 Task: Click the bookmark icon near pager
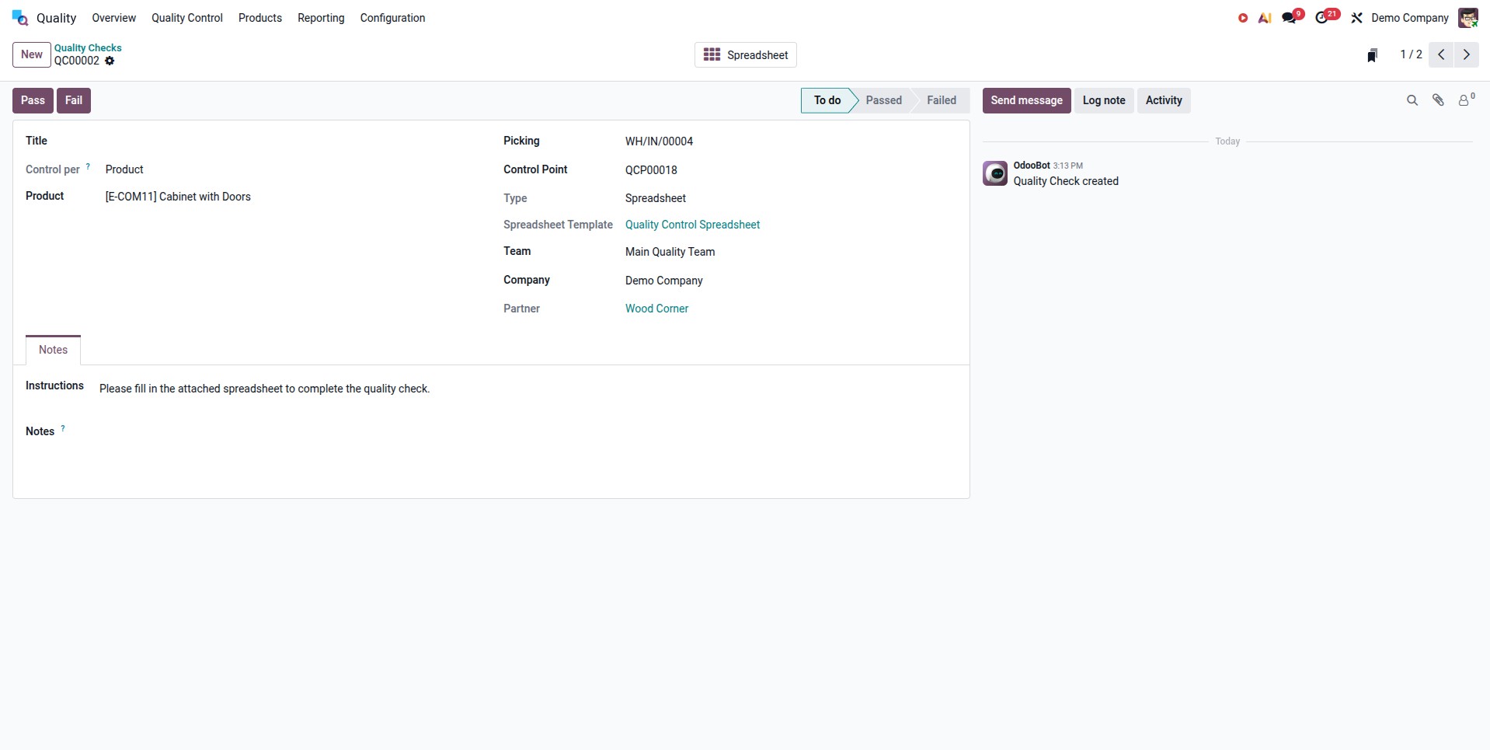point(1373,55)
